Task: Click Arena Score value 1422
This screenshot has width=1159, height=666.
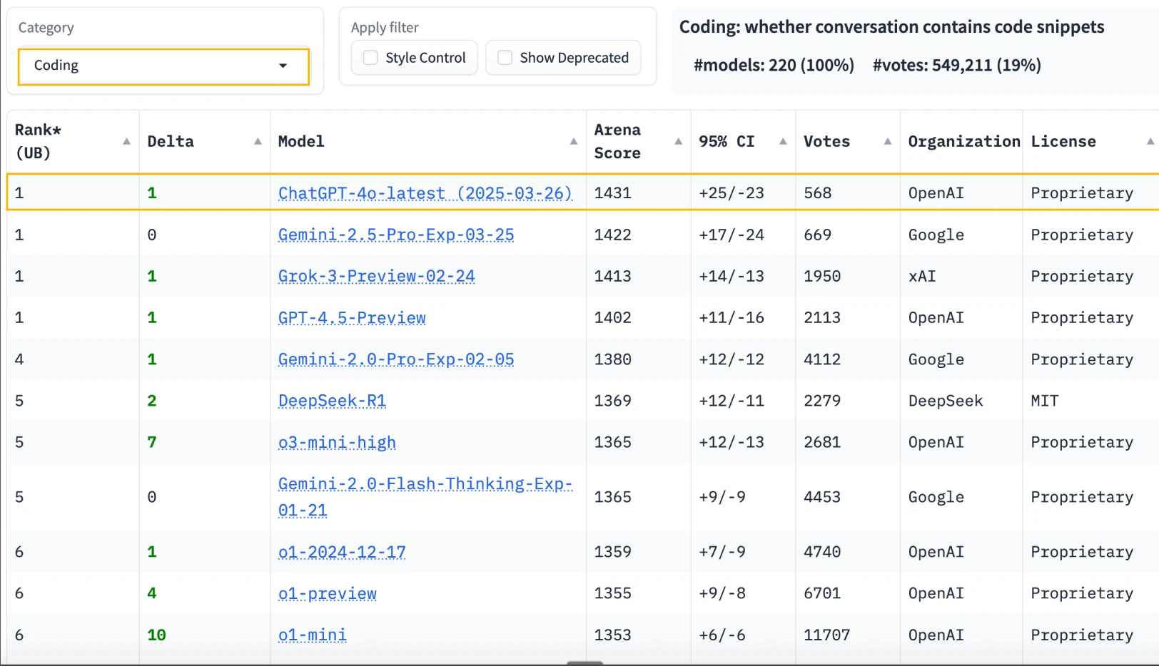Action: [613, 235]
